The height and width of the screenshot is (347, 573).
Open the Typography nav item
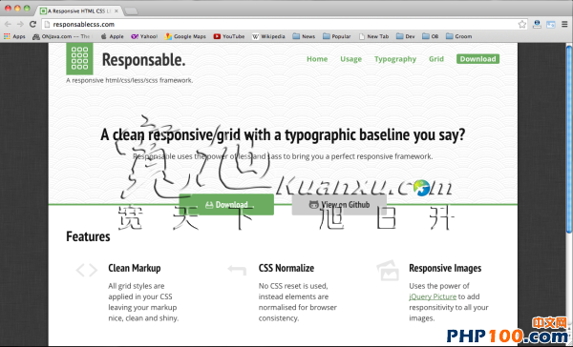[x=395, y=59]
